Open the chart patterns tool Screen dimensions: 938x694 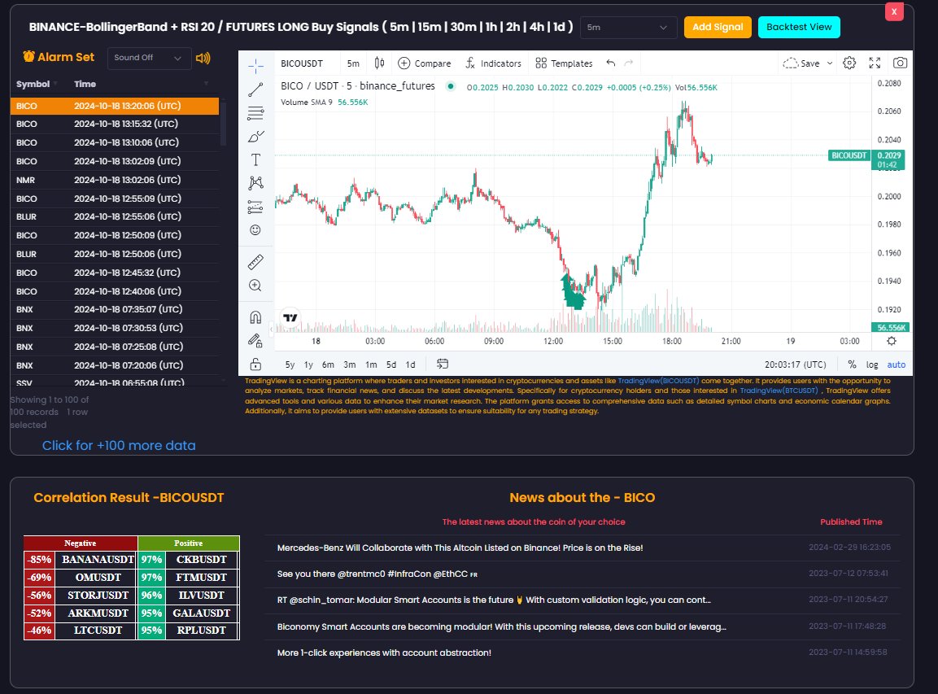point(255,183)
